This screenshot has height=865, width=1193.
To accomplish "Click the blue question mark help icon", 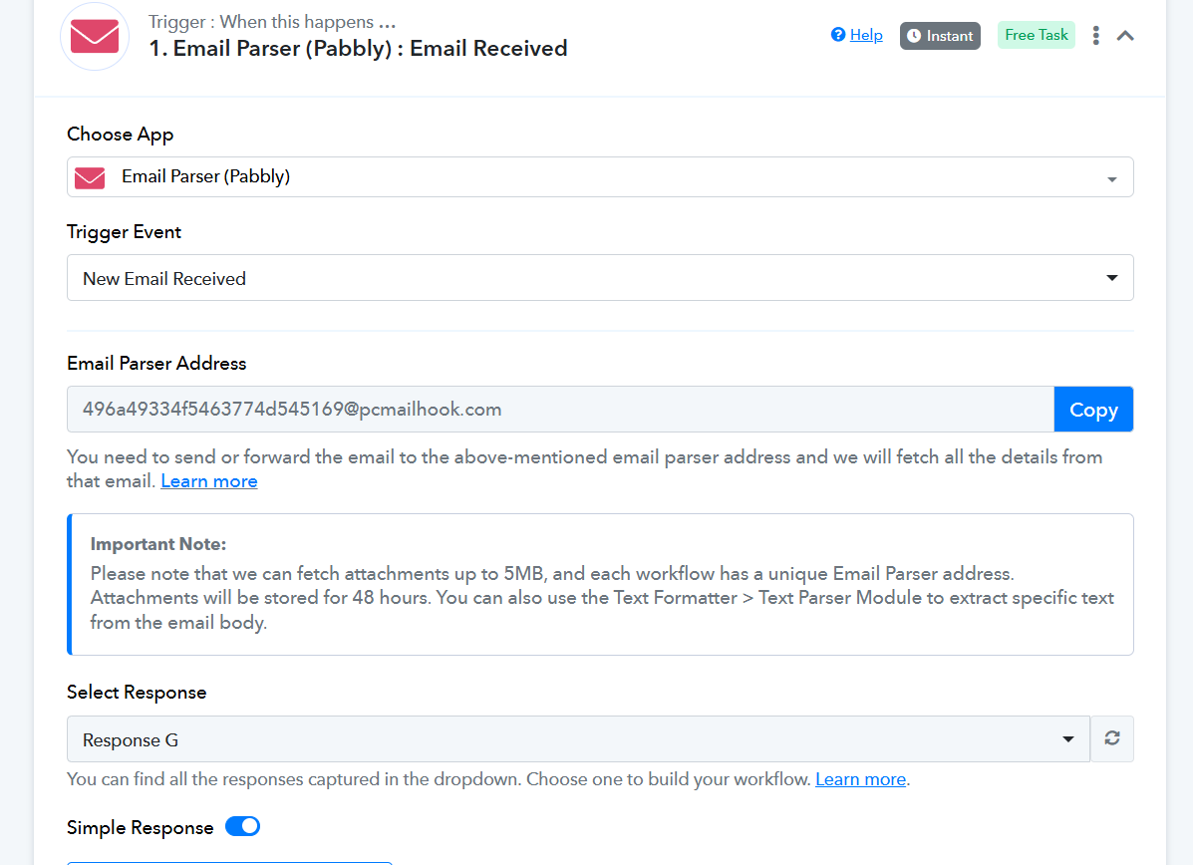I will click(837, 35).
